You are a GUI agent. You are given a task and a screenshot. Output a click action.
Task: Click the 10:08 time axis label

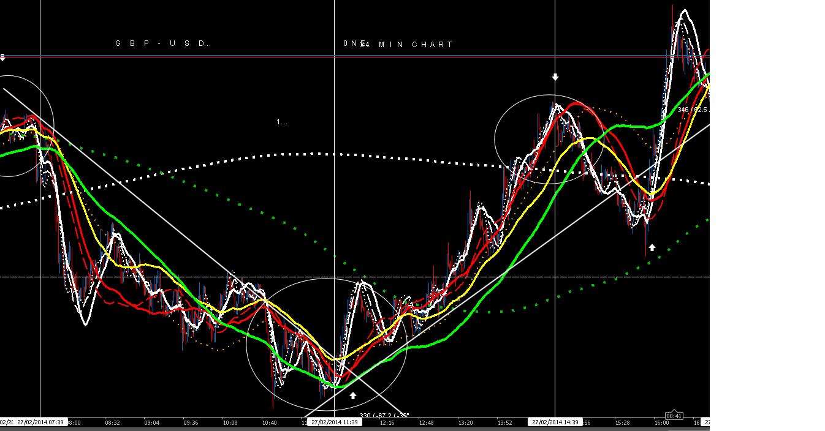[230, 423]
